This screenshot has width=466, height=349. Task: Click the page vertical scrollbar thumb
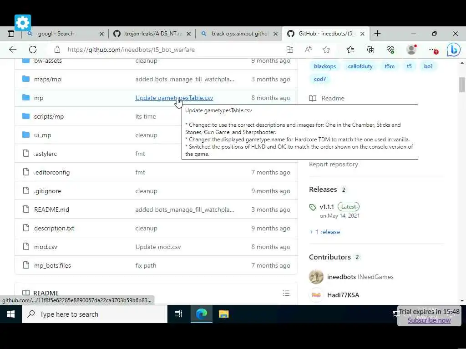(x=462, y=85)
